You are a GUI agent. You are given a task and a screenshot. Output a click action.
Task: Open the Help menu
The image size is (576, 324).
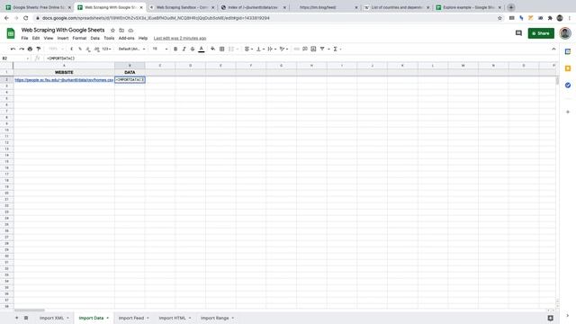pos(143,38)
